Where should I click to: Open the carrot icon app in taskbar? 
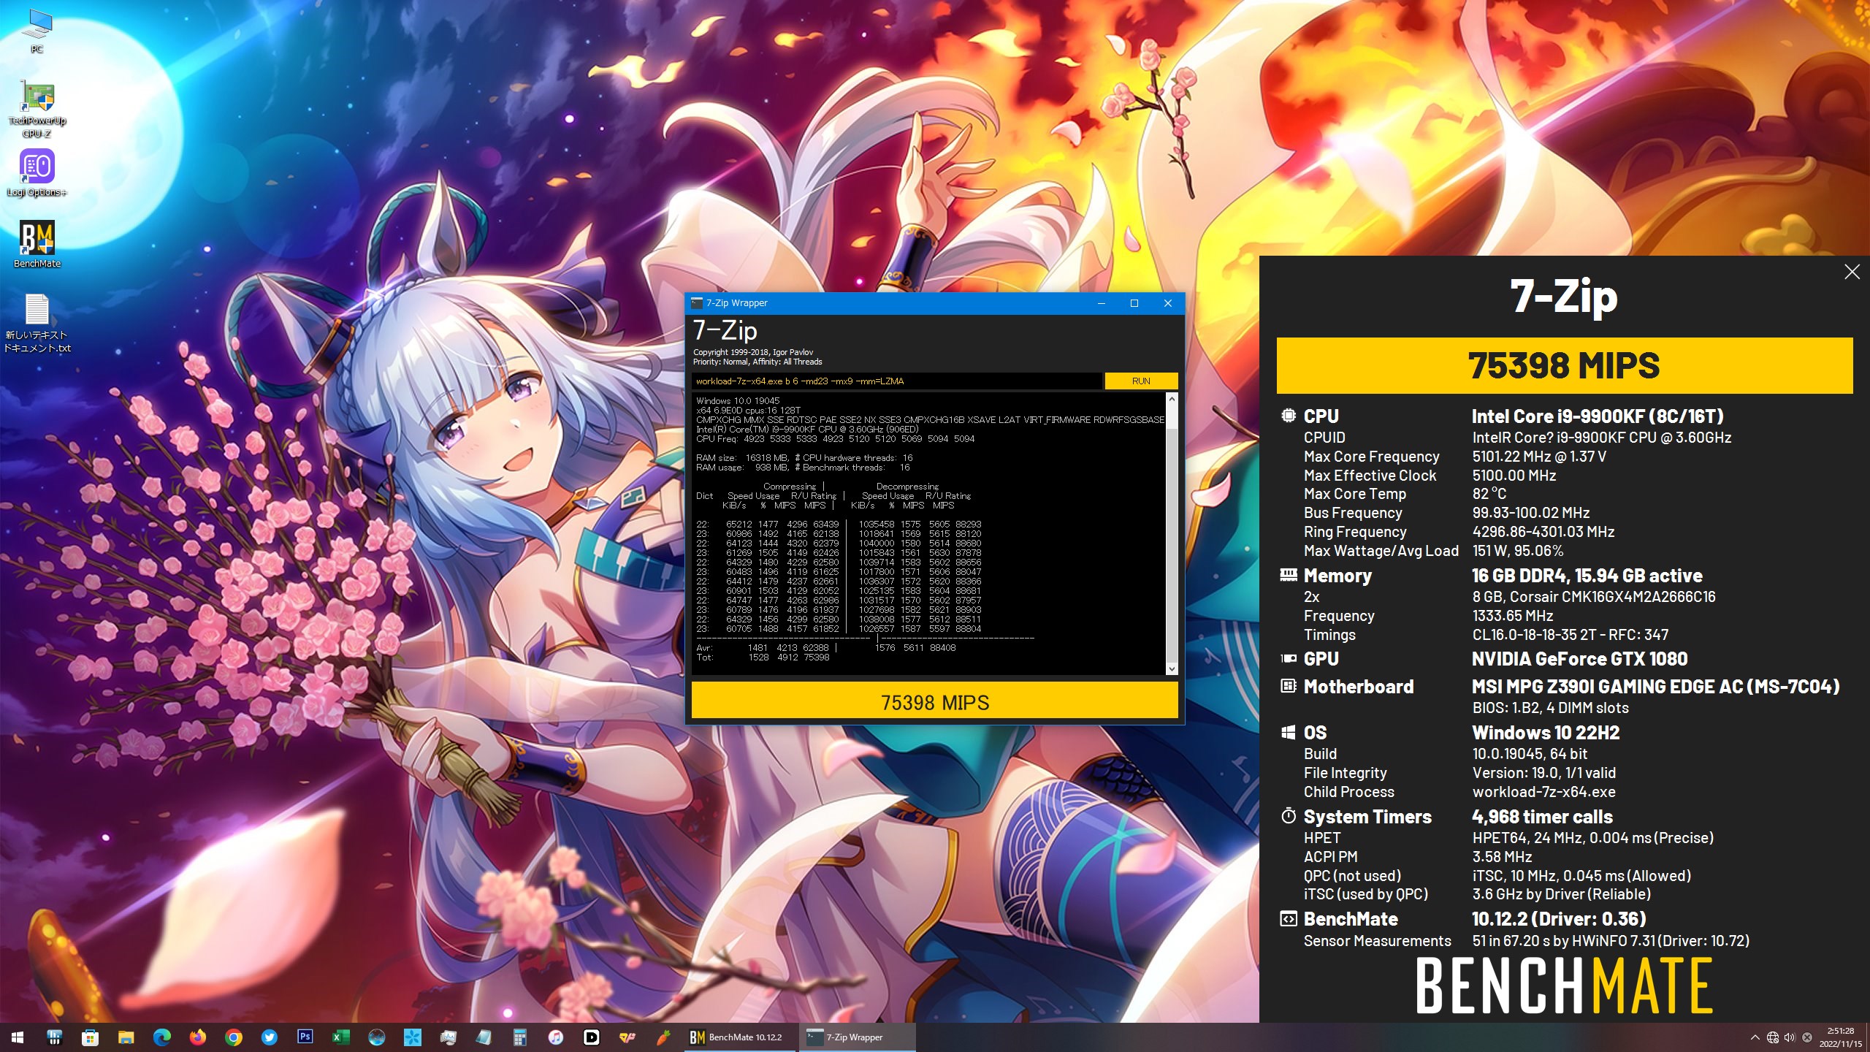click(x=663, y=1037)
